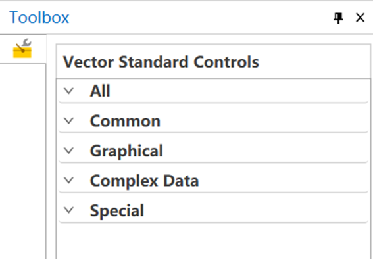
Task: Click the Vector Standard Controls header
Action: [x=161, y=62]
